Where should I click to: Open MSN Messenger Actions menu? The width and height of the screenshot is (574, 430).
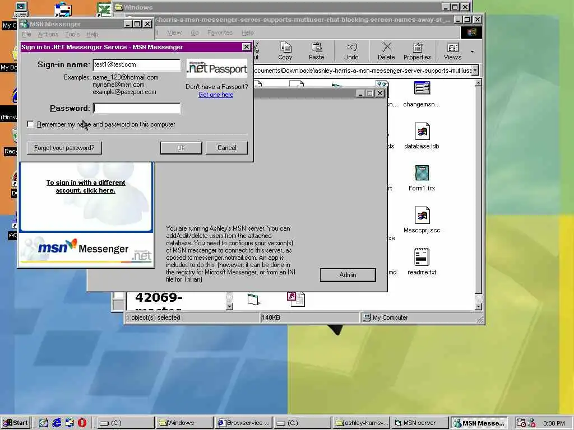pos(48,34)
